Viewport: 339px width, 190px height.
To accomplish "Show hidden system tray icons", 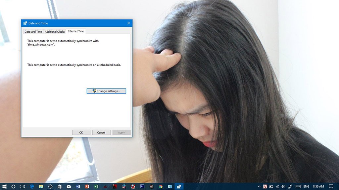I will pyautogui.click(x=259, y=186).
